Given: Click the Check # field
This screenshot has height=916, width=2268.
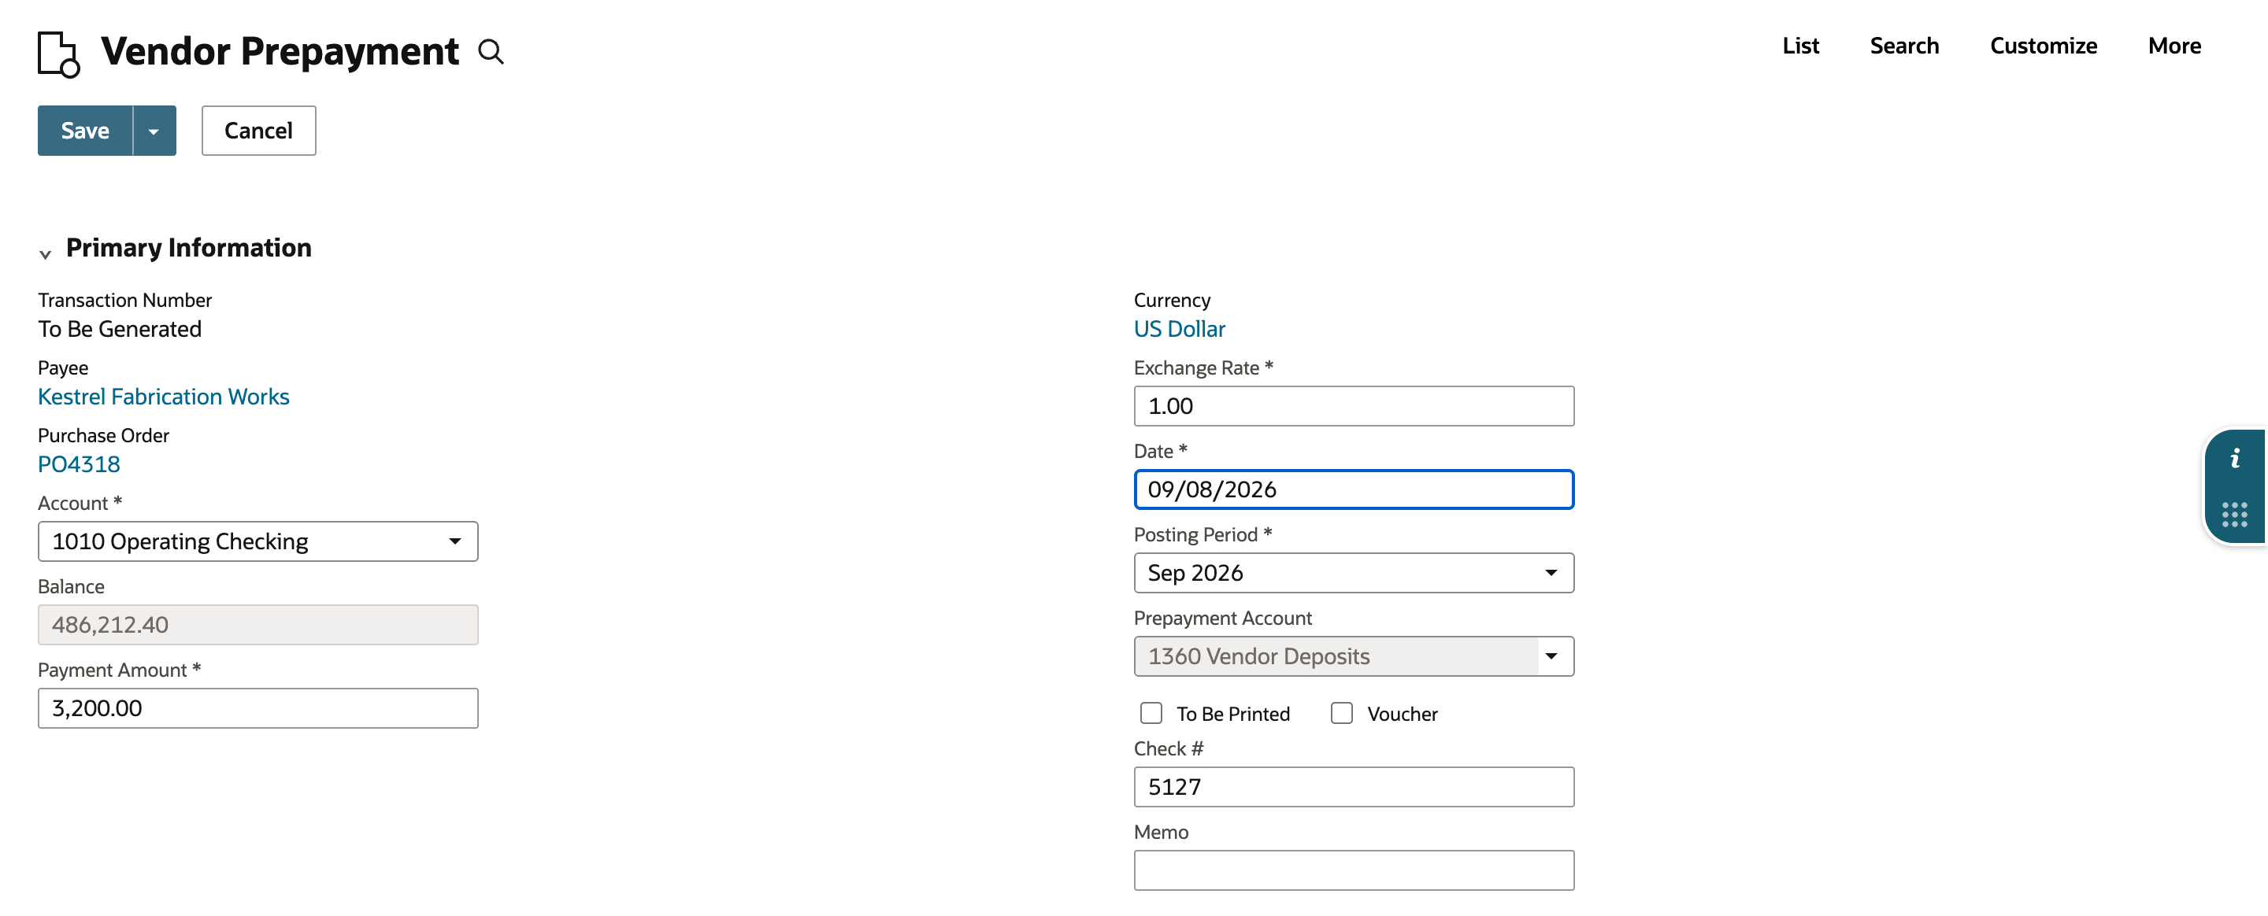Looking at the screenshot, I should point(1353,787).
